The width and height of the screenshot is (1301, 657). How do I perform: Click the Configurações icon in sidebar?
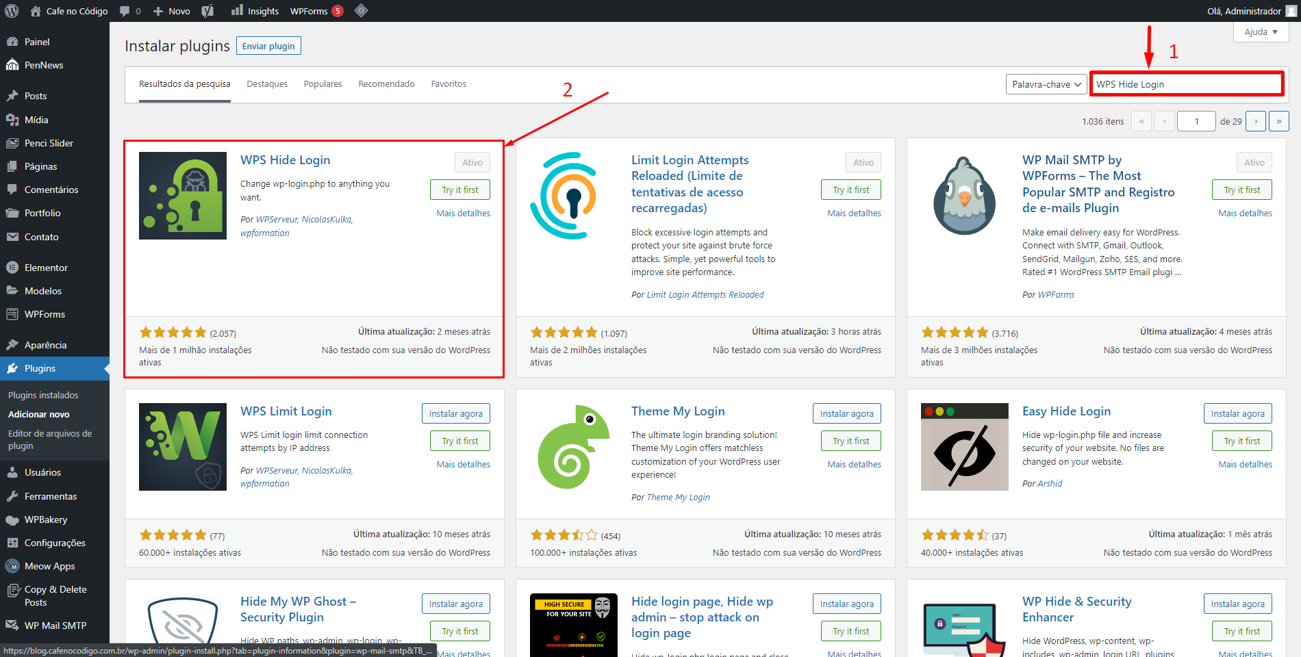pyautogui.click(x=12, y=543)
